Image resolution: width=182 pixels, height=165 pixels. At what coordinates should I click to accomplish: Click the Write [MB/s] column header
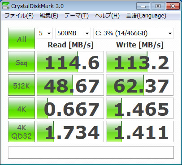(x=140, y=45)
